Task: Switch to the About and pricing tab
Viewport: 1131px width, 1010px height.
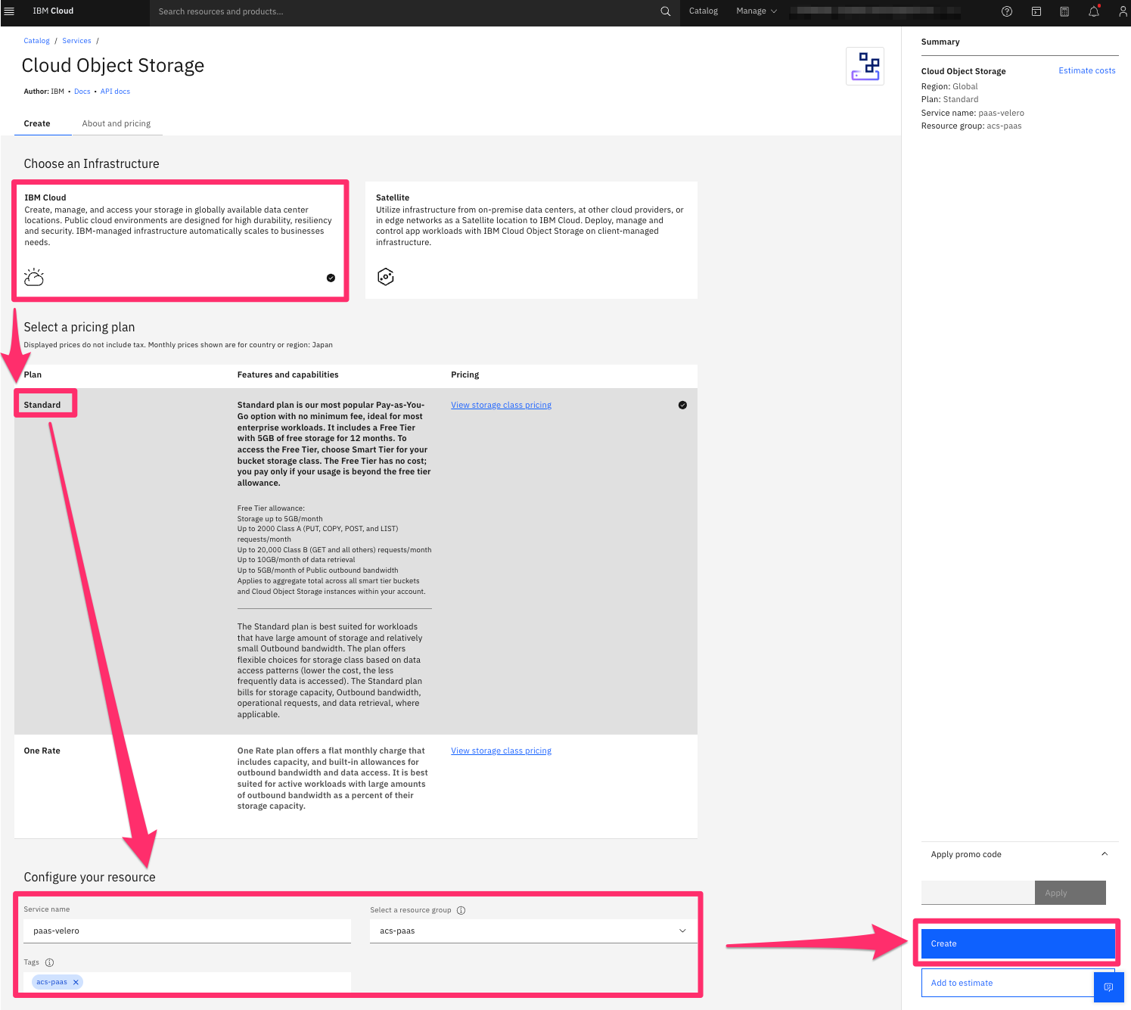Action: tap(117, 123)
